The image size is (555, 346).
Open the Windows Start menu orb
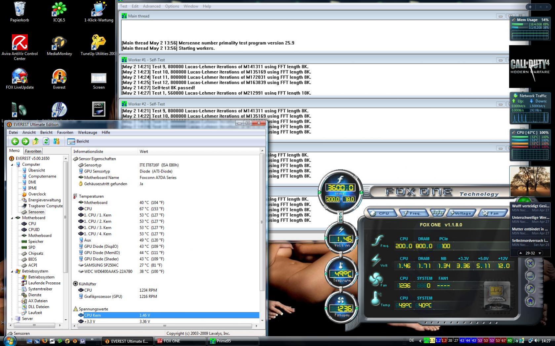pos(10,341)
